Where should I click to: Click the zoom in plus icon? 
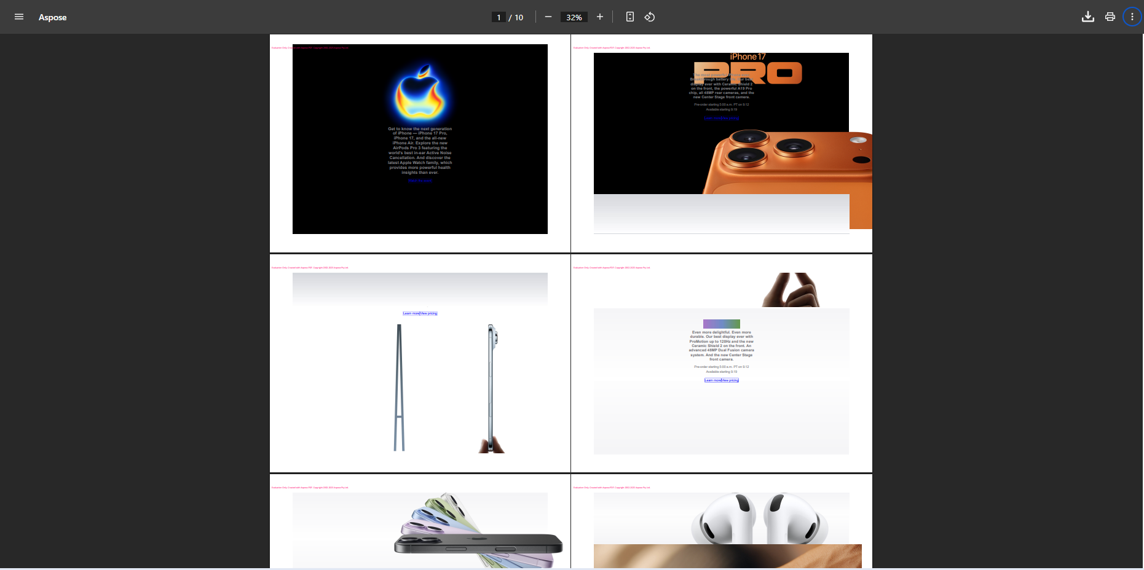(600, 17)
